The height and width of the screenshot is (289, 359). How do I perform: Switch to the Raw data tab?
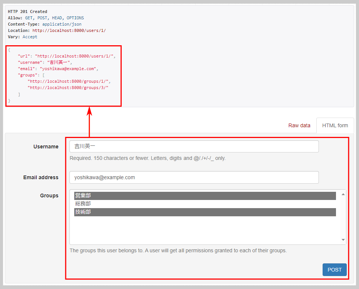[299, 125]
